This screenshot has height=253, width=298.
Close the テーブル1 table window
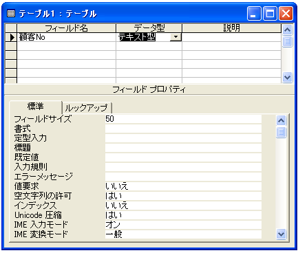point(286,14)
